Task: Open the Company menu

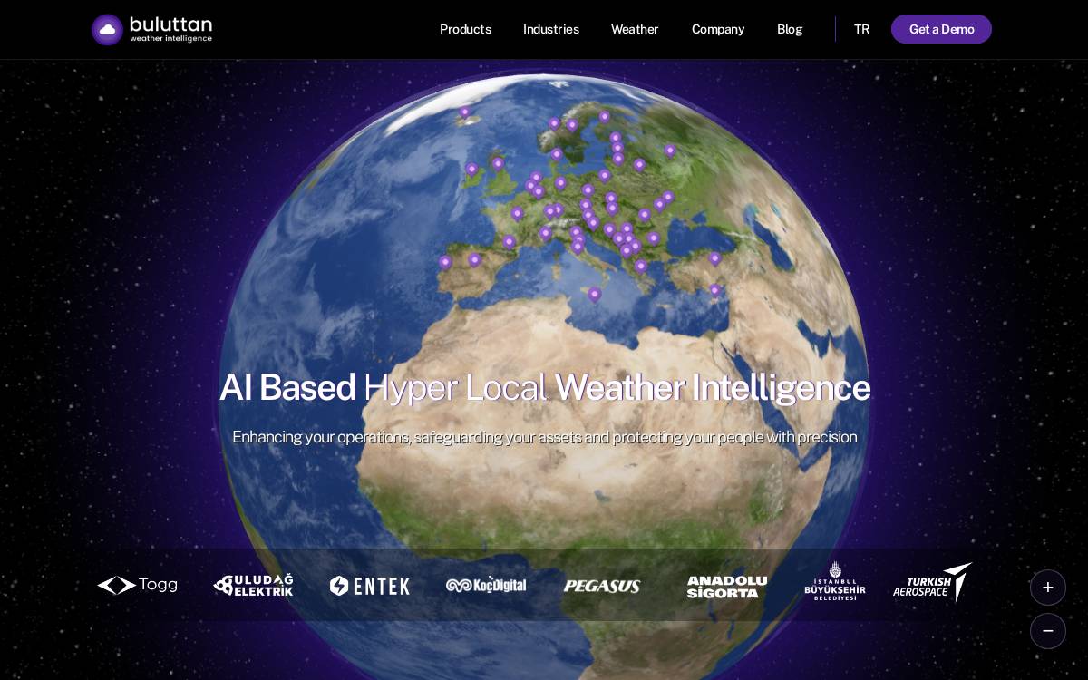Action: pyautogui.click(x=718, y=29)
